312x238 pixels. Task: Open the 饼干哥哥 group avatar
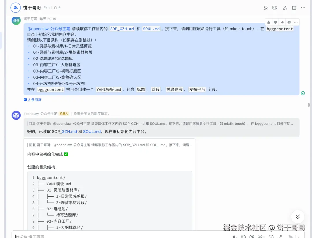coord(16,8)
